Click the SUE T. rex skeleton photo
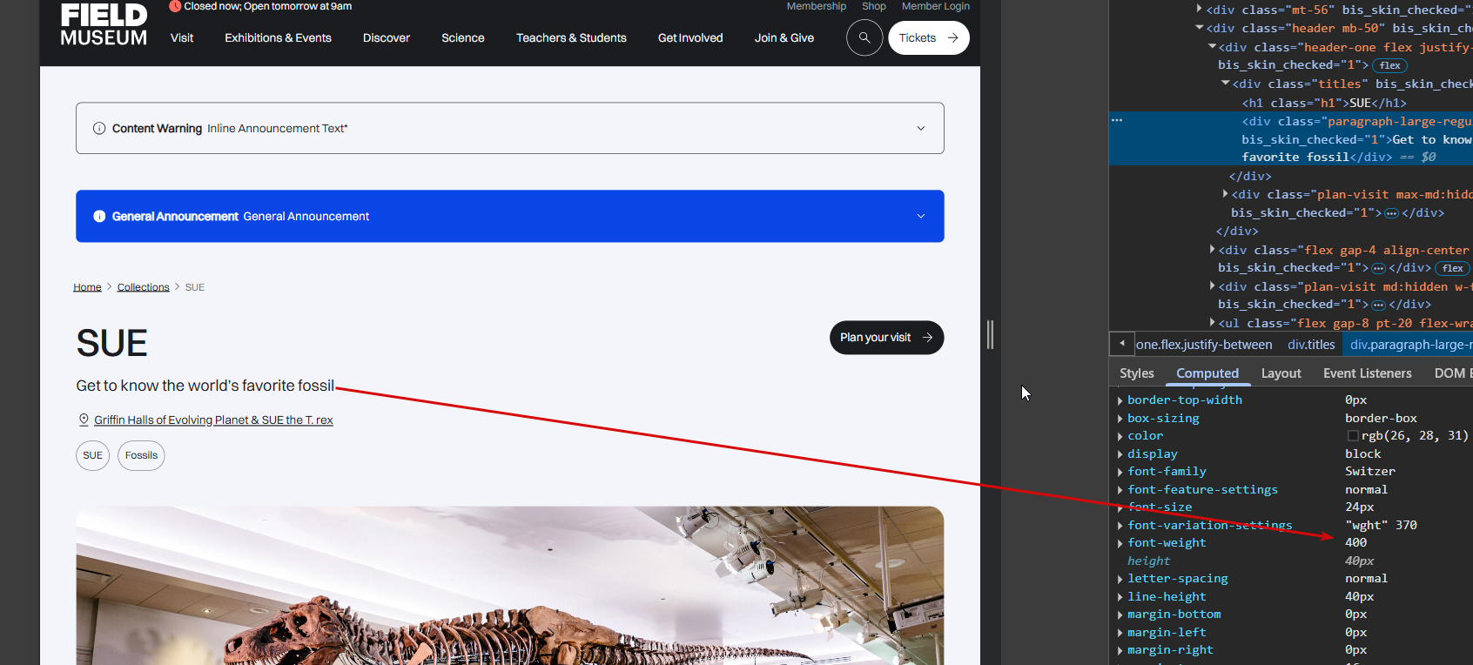The height and width of the screenshot is (665, 1473). tap(510, 586)
